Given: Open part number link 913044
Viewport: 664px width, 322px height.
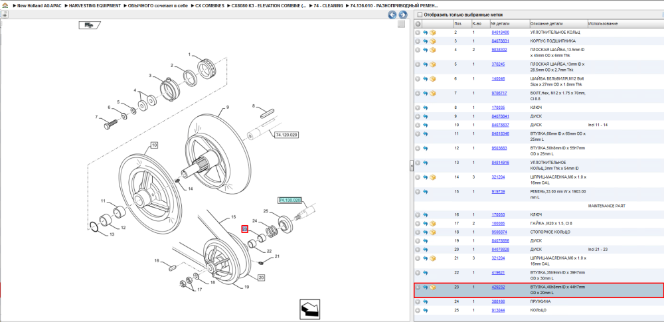Looking at the screenshot, I should (497, 309).
